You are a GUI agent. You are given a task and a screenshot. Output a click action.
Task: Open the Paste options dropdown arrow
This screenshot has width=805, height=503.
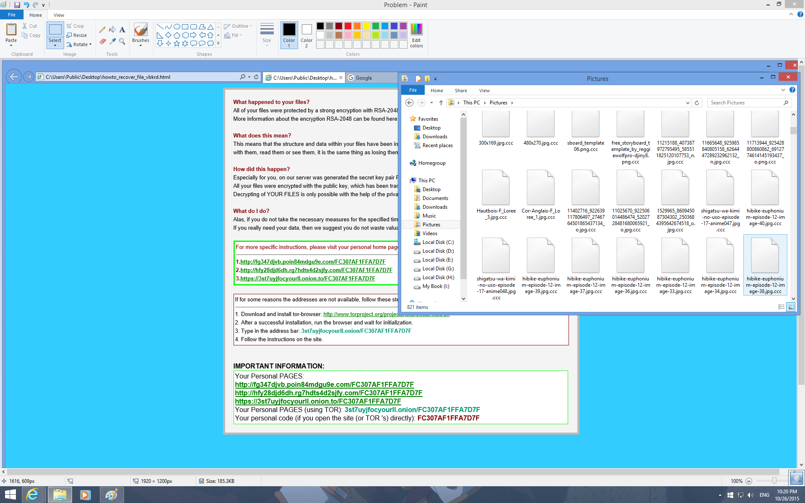click(11, 45)
